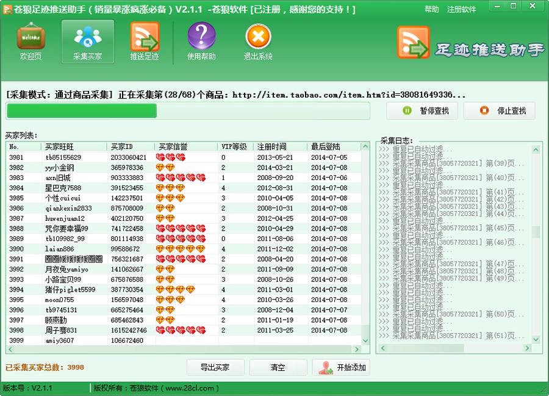Click buyer ID 903333883 cell
This screenshot has height=396, width=549.
[127, 178]
